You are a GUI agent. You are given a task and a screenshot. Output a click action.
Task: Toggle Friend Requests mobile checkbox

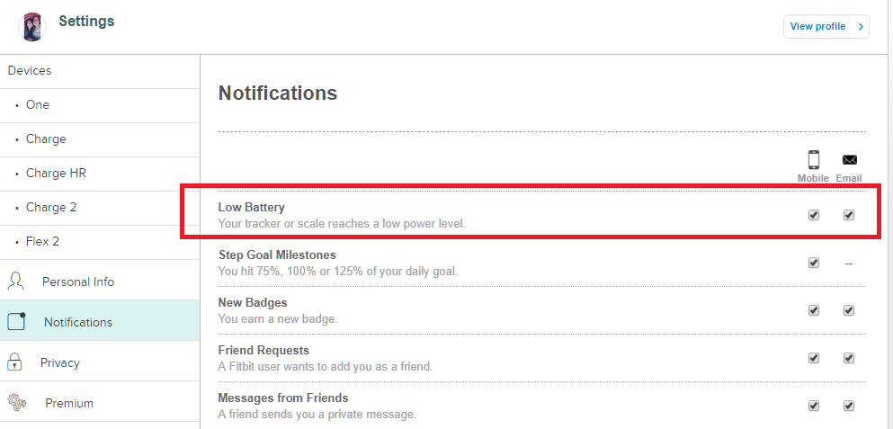[x=814, y=358]
